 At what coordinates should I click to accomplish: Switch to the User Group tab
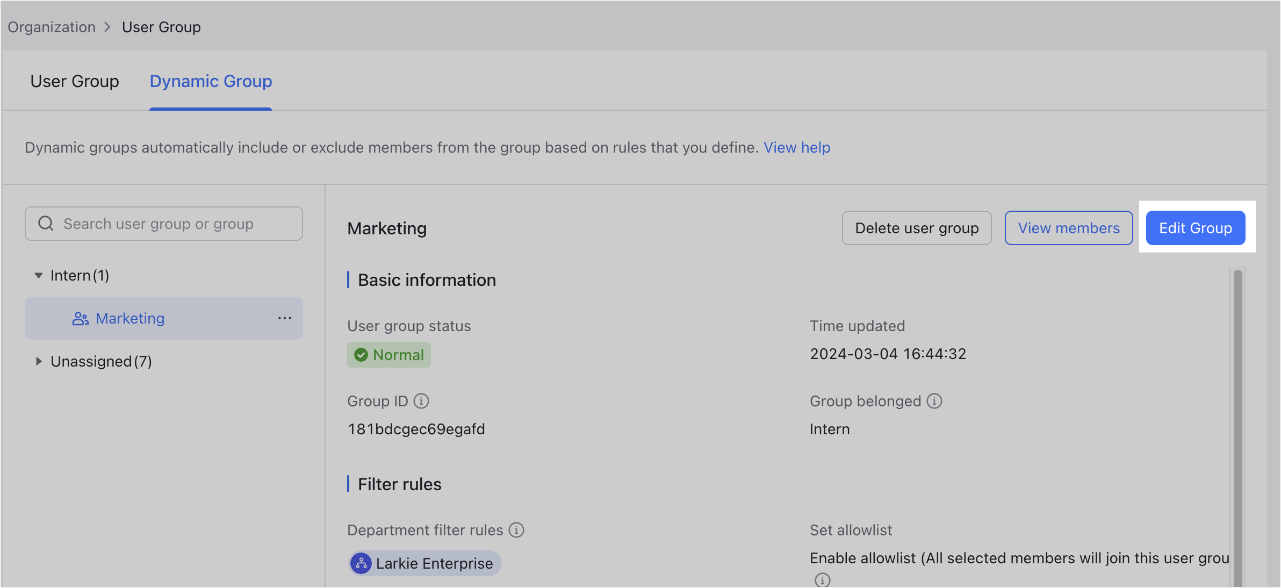coord(74,81)
